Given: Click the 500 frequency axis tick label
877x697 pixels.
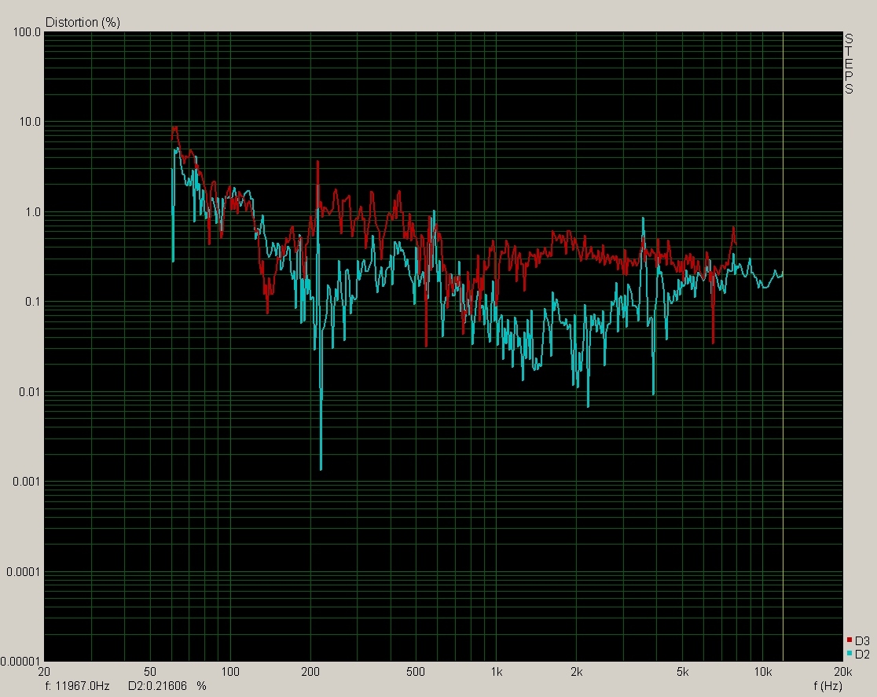Looking at the screenshot, I should [416, 672].
